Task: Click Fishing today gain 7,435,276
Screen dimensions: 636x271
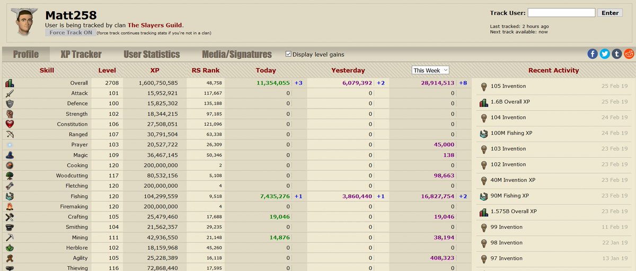Action: pyautogui.click(x=275, y=197)
